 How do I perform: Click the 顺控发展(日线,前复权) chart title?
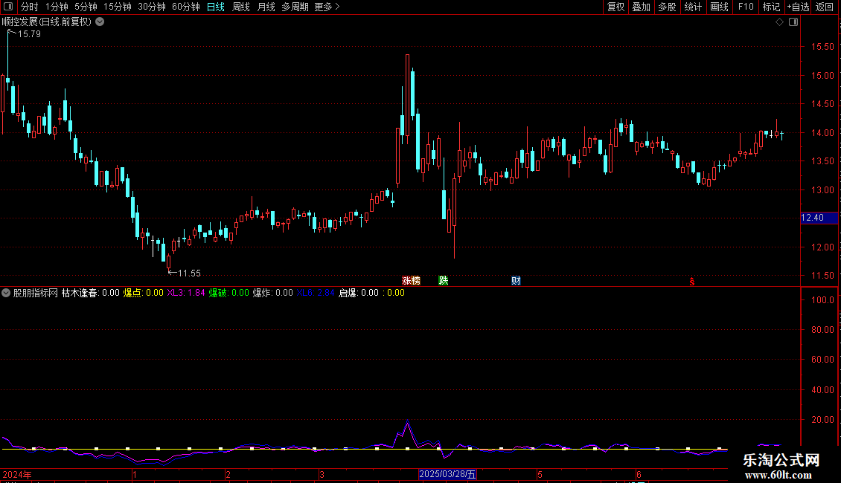pyautogui.click(x=47, y=22)
